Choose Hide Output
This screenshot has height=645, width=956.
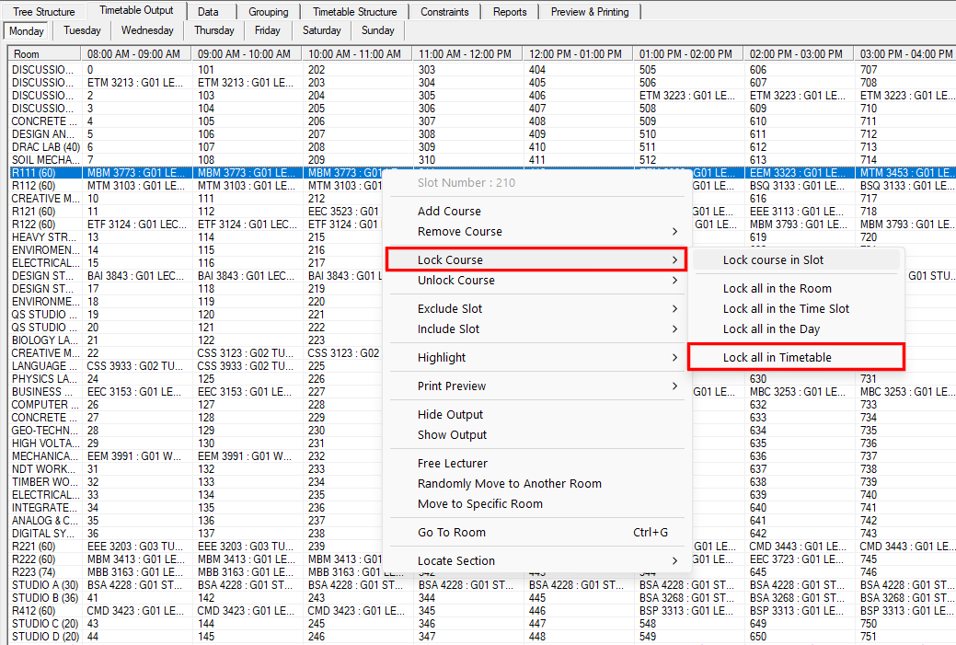536,415
